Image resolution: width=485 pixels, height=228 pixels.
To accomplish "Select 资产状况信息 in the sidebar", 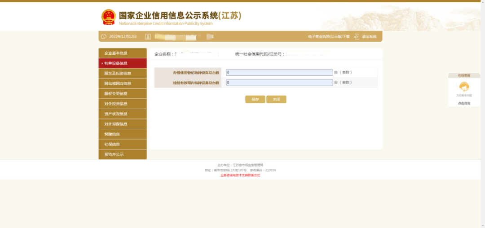I will [123, 114].
